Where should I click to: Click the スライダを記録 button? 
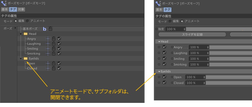coord(192,35)
